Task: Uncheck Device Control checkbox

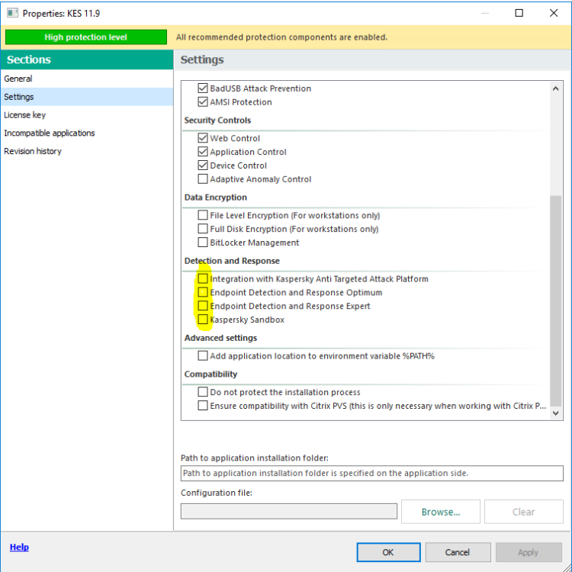Action: 203,165
